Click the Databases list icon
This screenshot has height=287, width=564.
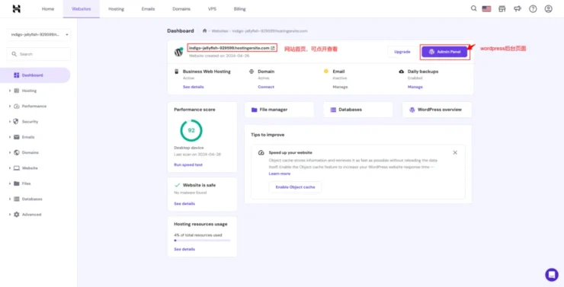pos(333,110)
